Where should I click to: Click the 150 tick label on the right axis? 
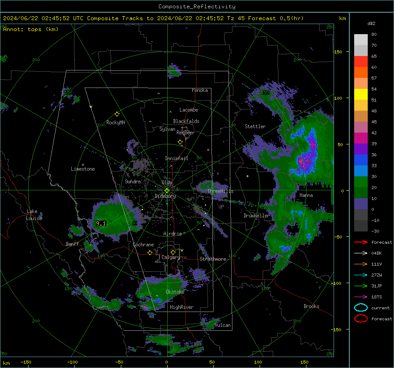click(338, 52)
